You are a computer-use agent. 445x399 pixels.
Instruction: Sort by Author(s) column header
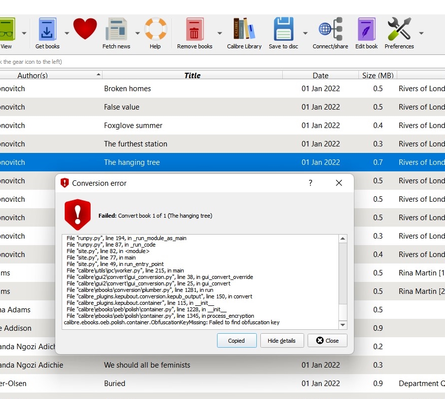(51, 75)
